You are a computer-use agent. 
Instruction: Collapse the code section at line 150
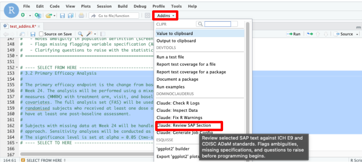pyautogui.click(x=17, y=56)
